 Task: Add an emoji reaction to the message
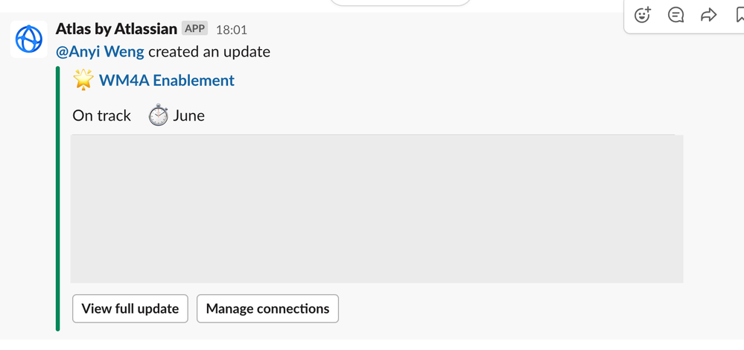(x=643, y=15)
